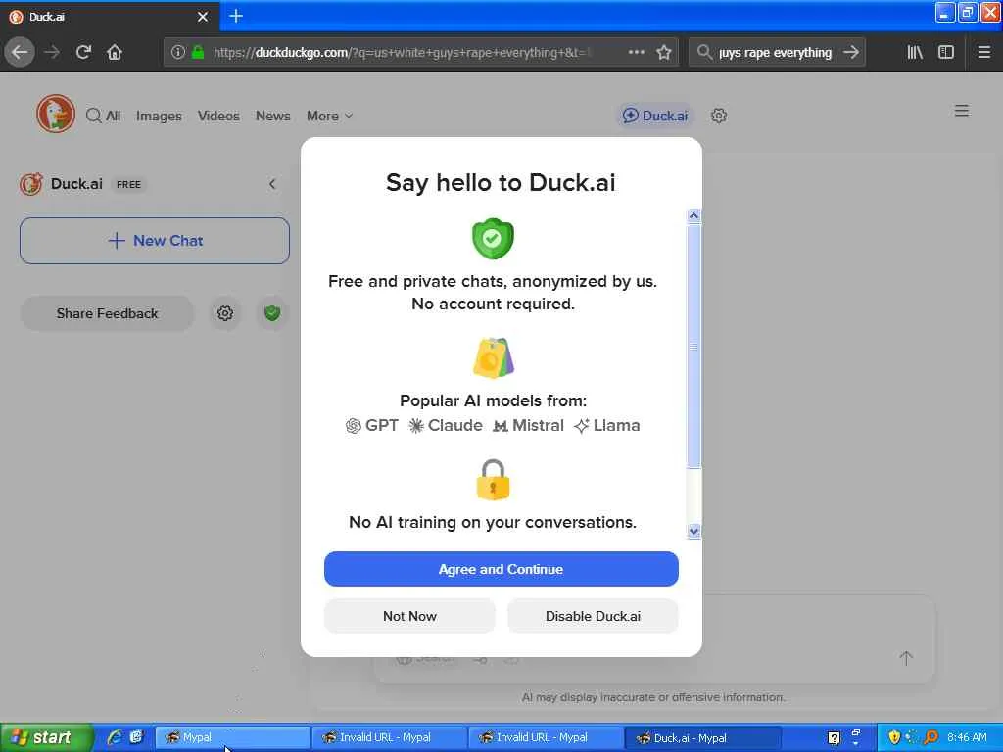This screenshot has height=752, width=1003.
Task: Close the Duck.ai browser tab
Action: [x=203, y=17]
